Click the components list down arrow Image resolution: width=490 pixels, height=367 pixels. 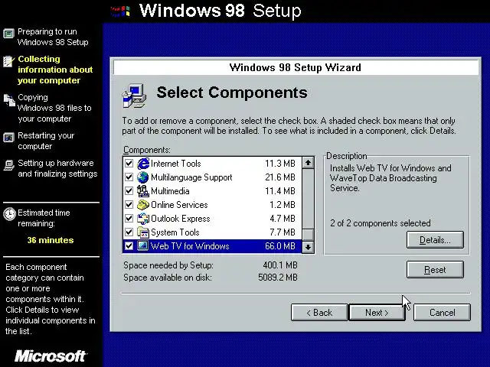308,247
